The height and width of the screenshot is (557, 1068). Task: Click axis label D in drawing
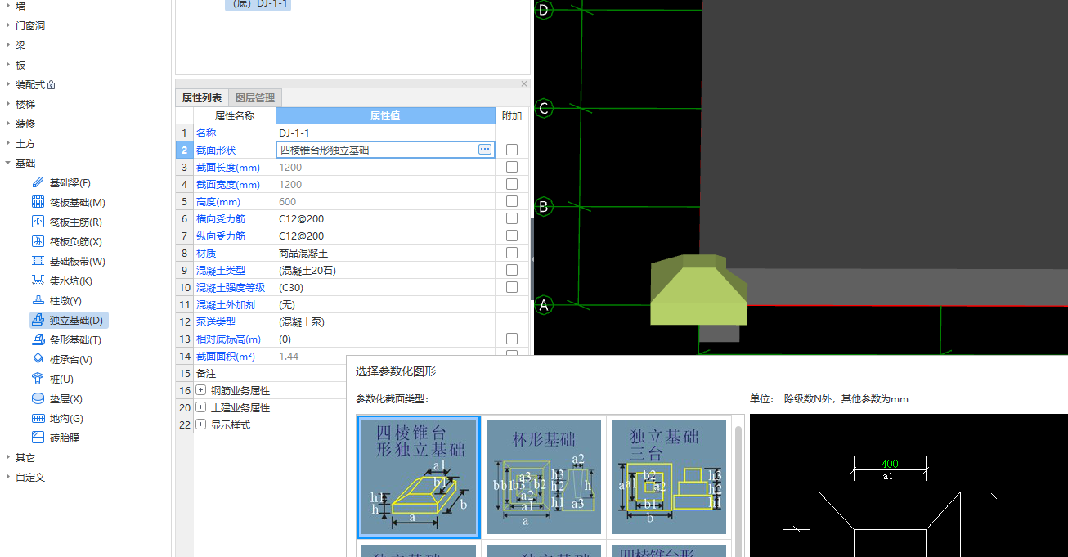pos(543,10)
